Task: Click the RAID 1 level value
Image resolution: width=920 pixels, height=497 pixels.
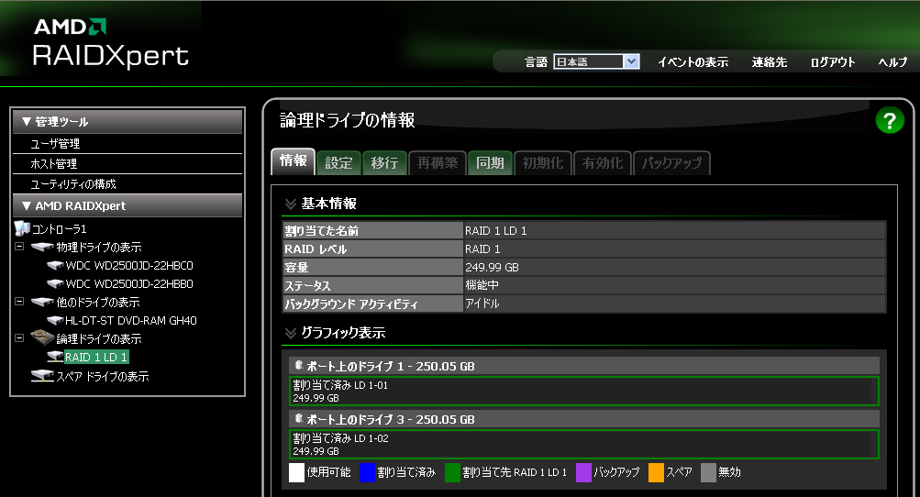Action: point(482,248)
